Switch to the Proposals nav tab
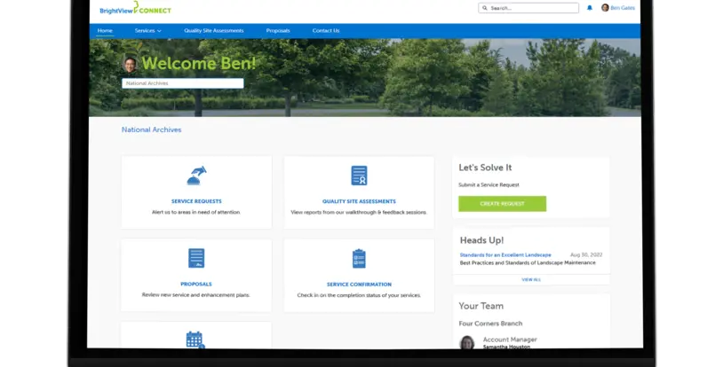 click(x=278, y=30)
